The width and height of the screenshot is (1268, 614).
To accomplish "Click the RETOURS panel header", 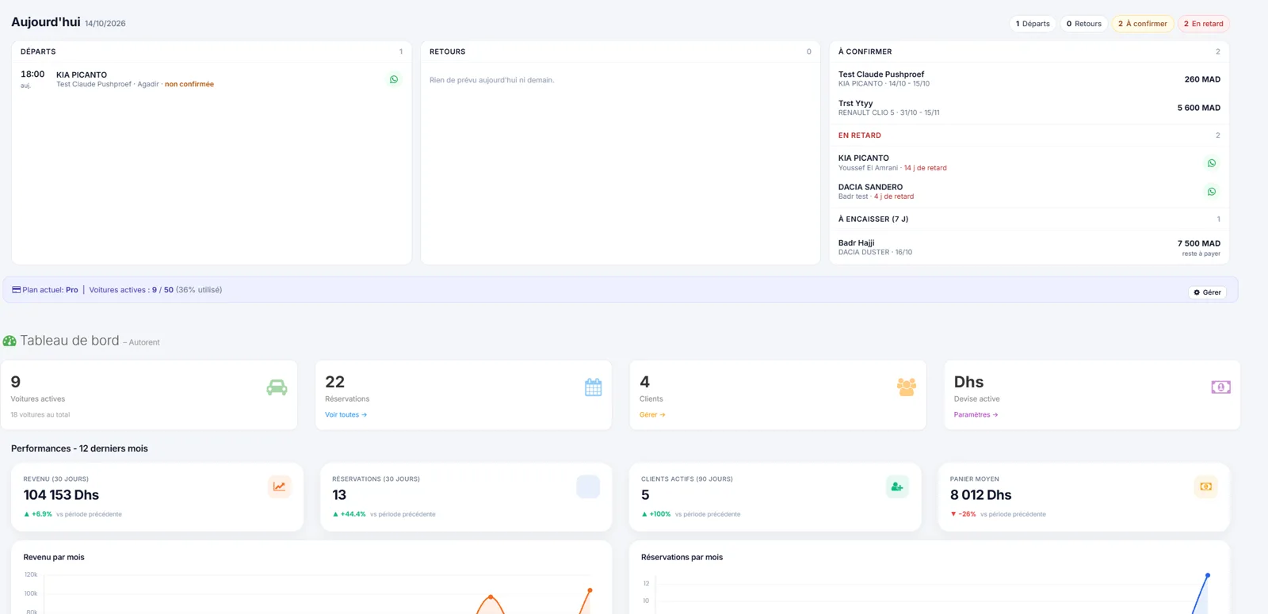I will [x=621, y=51].
